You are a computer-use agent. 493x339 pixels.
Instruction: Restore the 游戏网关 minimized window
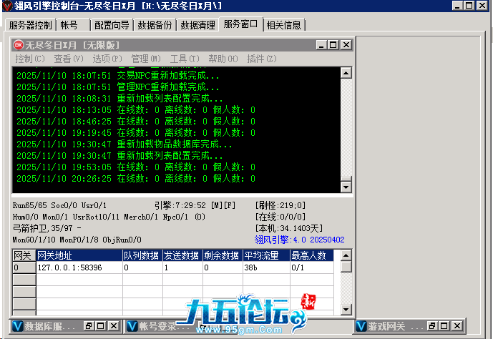pyautogui.click(x=432, y=326)
